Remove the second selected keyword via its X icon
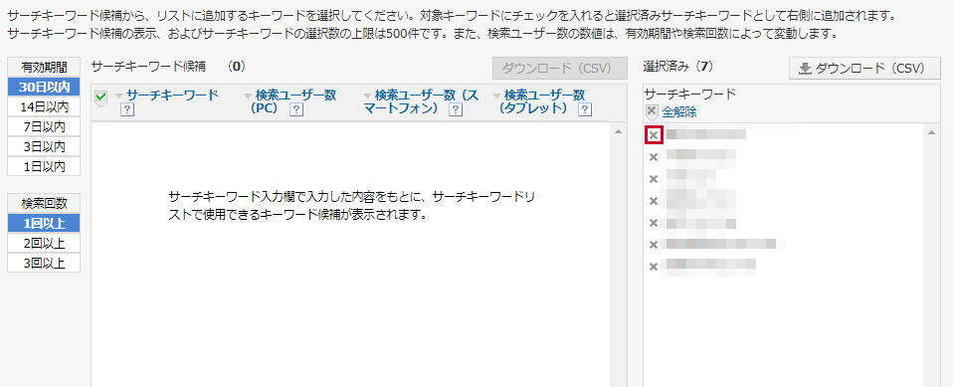The height and width of the screenshot is (387, 953). [x=654, y=157]
